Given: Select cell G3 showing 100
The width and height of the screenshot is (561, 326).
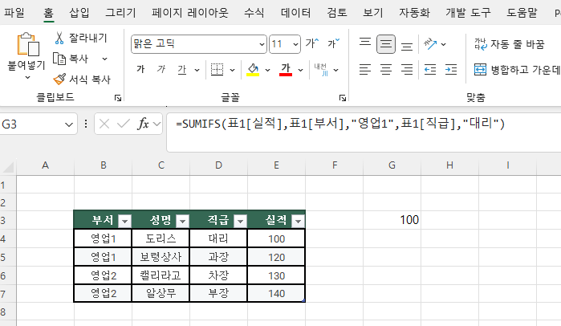Looking at the screenshot, I should click(x=392, y=220).
